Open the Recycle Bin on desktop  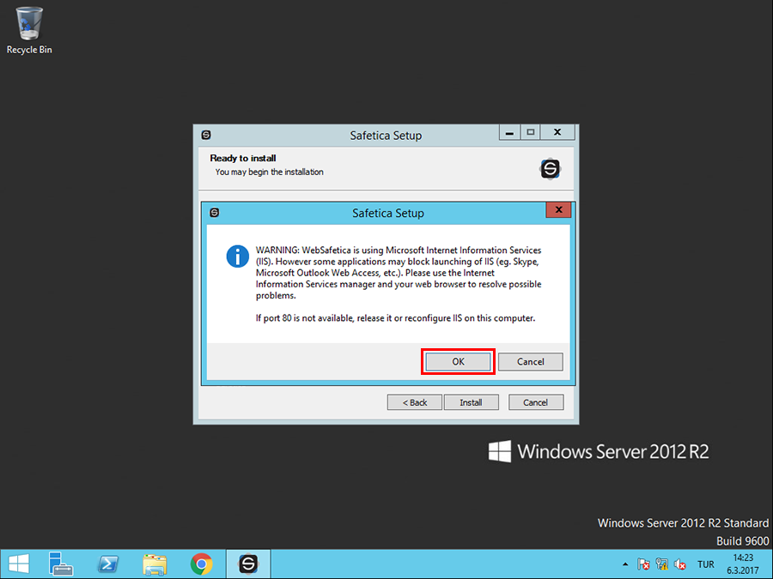point(29,31)
